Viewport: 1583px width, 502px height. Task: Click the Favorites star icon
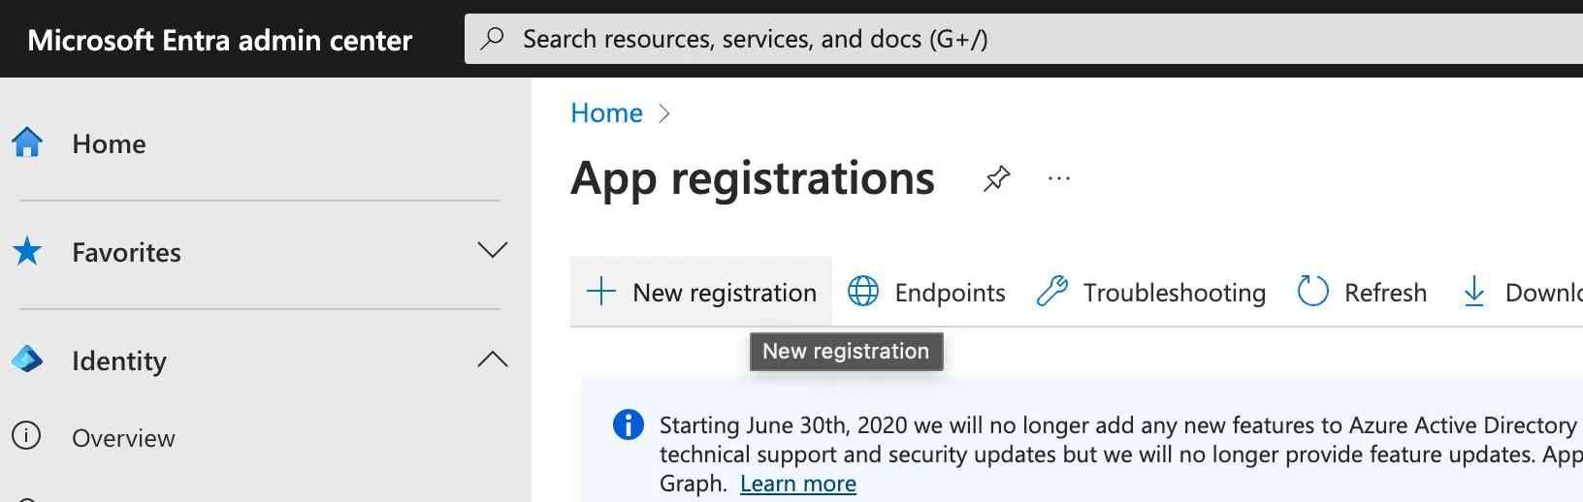(x=27, y=251)
